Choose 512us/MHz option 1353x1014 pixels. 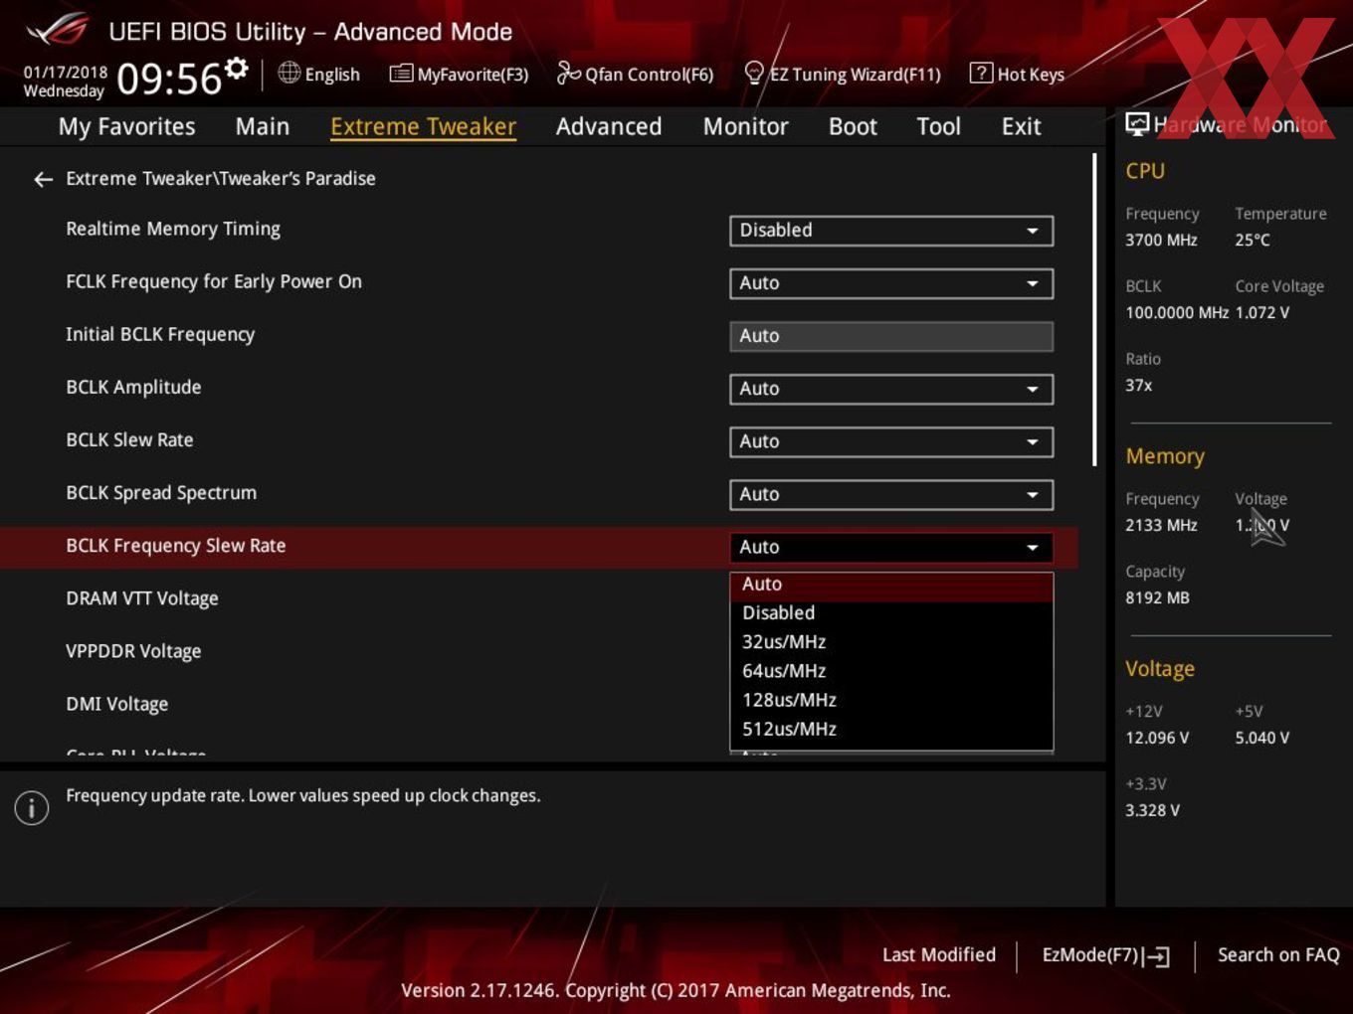(891, 729)
